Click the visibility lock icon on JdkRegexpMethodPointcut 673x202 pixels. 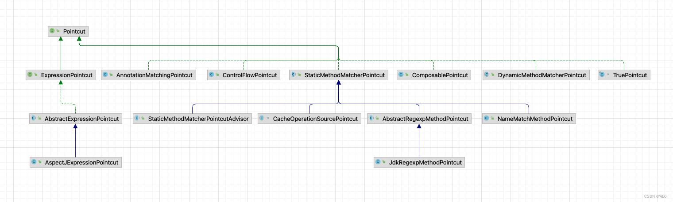coord(384,162)
